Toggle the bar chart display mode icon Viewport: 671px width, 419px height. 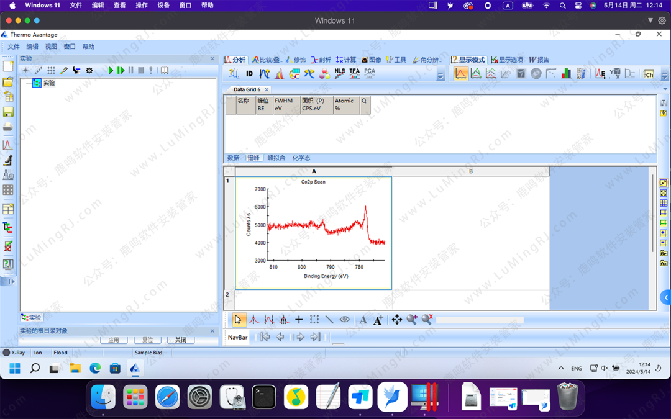coord(566,74)
